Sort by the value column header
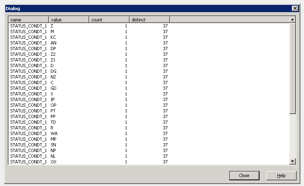 click(x=69, y=19)
